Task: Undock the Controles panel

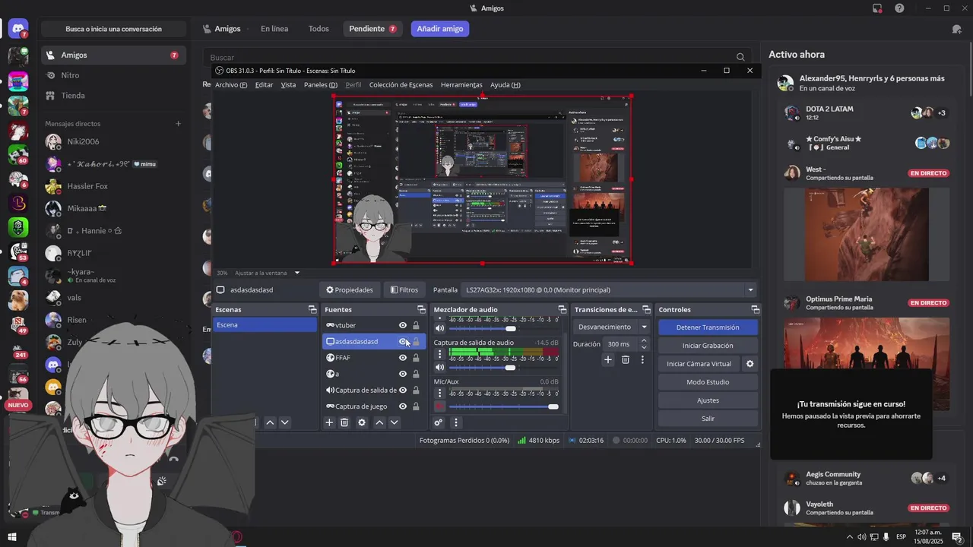Action: (755, 309)
